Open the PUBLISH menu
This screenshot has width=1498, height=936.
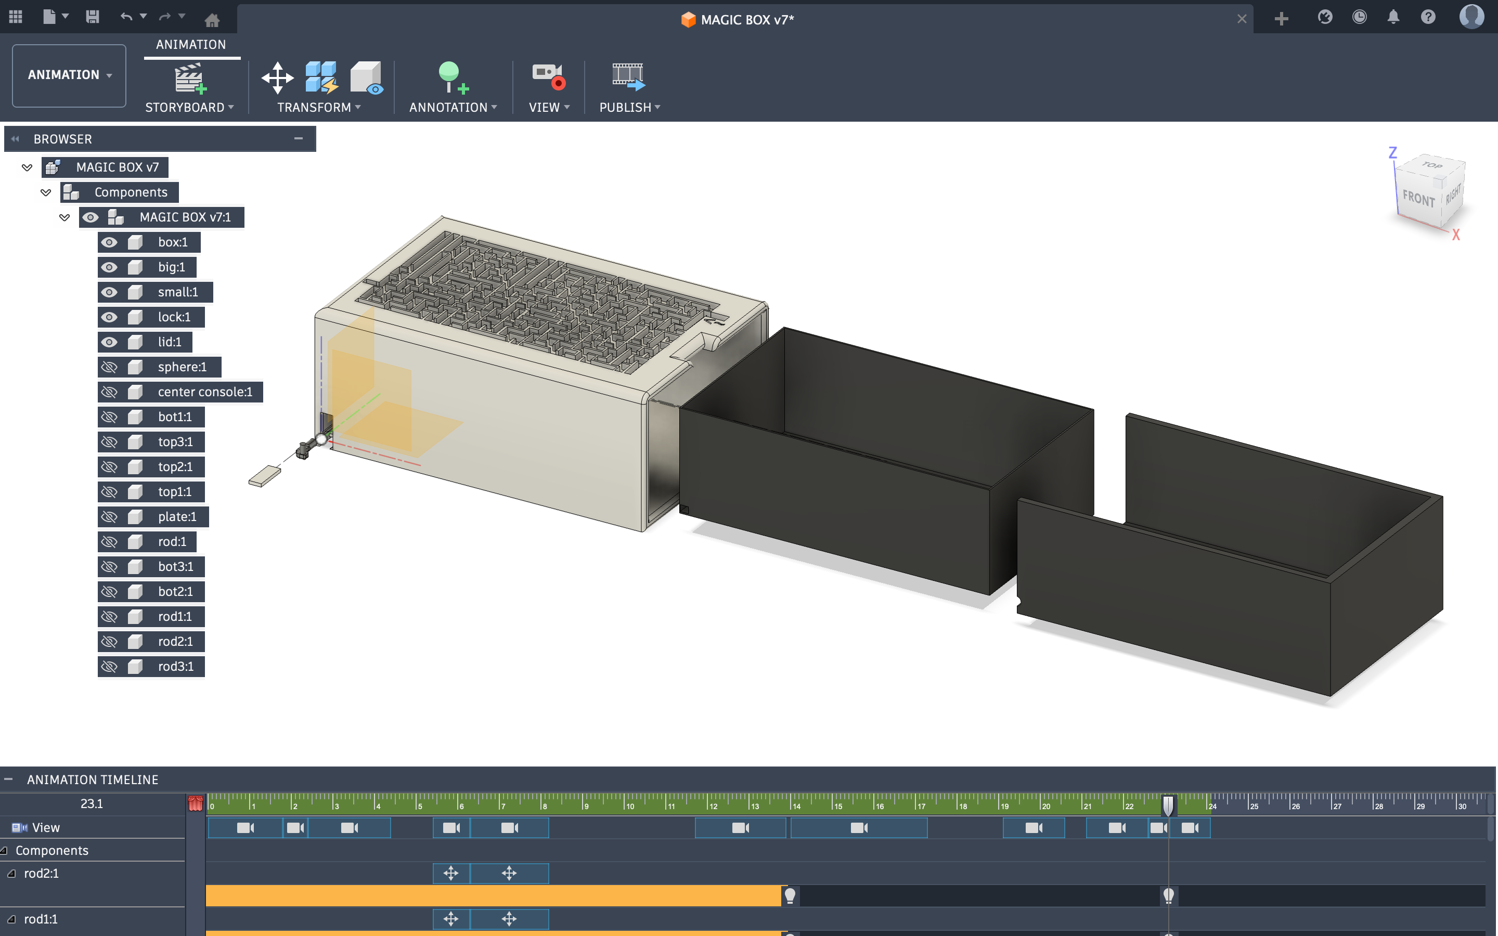(x=629, y=107)
